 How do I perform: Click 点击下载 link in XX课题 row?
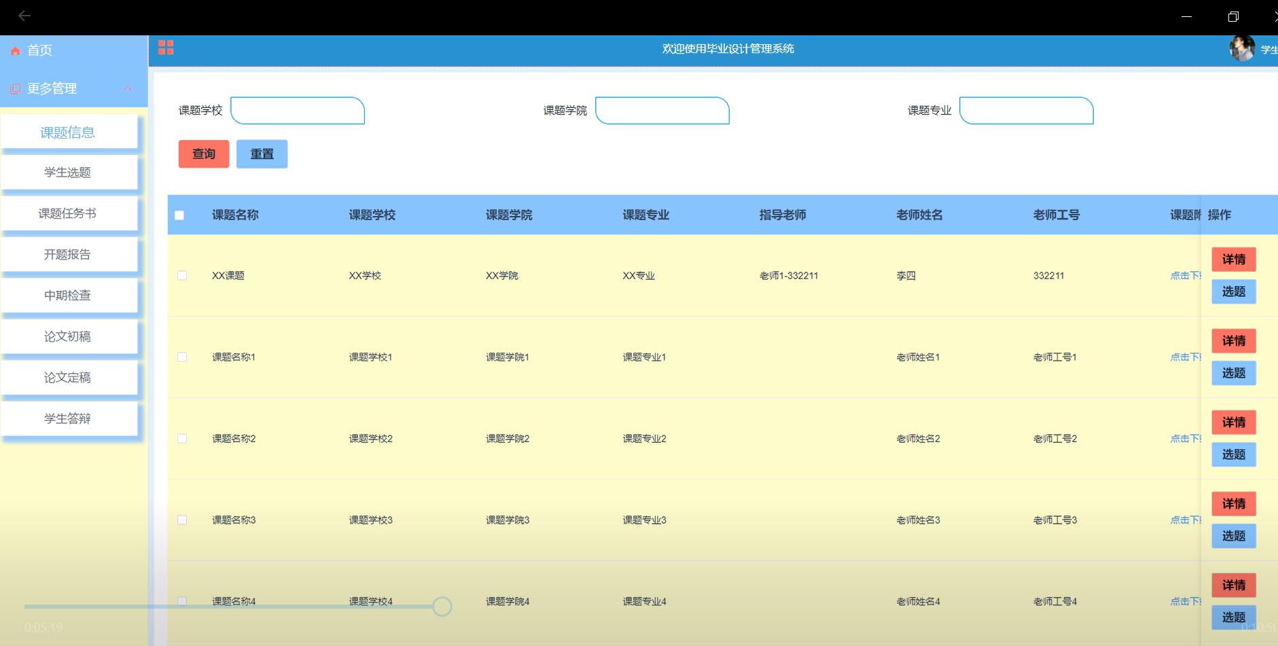pos(1186,276)
